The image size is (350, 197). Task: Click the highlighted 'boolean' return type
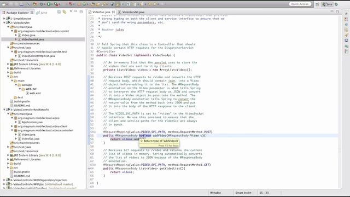pyautogui.click(x=145, y=136)
